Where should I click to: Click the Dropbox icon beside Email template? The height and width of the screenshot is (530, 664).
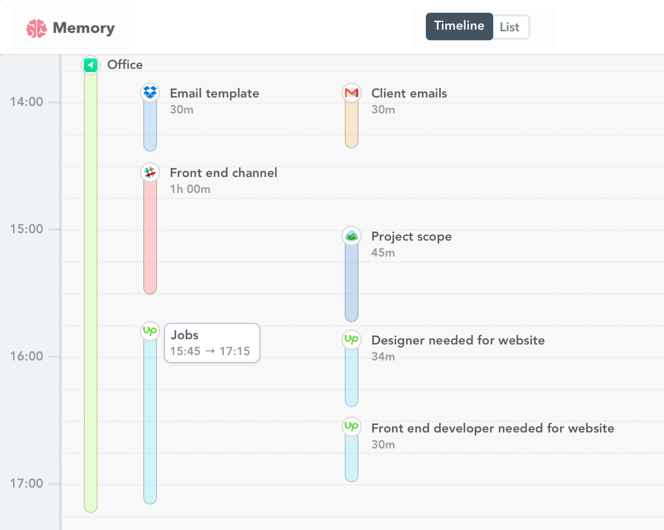(150, 92)
